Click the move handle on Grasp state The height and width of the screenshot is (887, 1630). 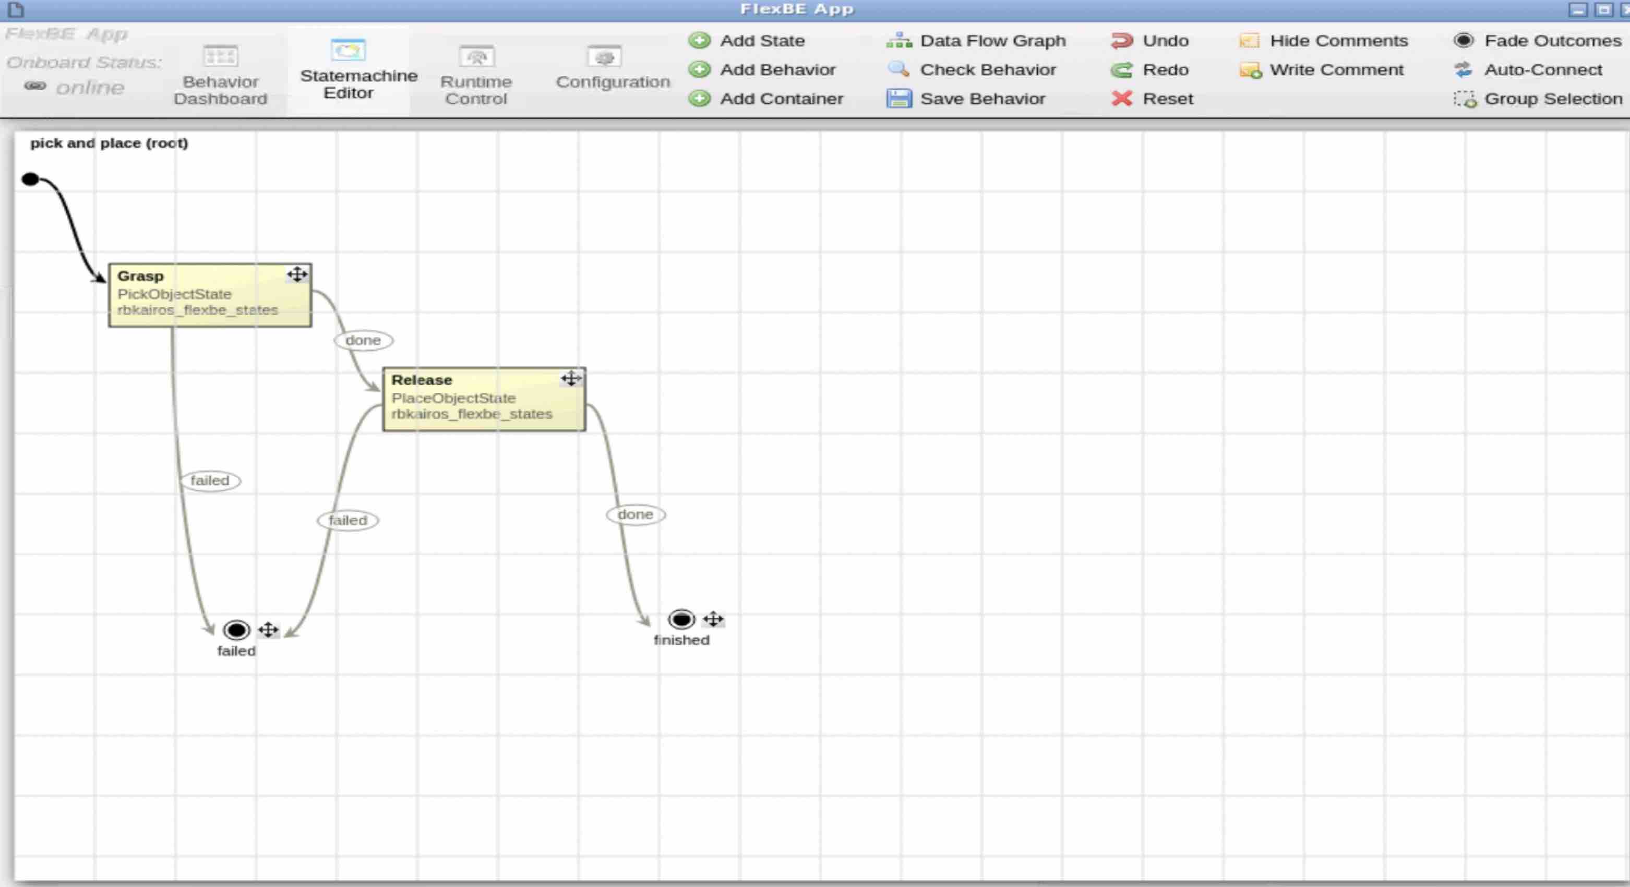(x=297, y=274)
